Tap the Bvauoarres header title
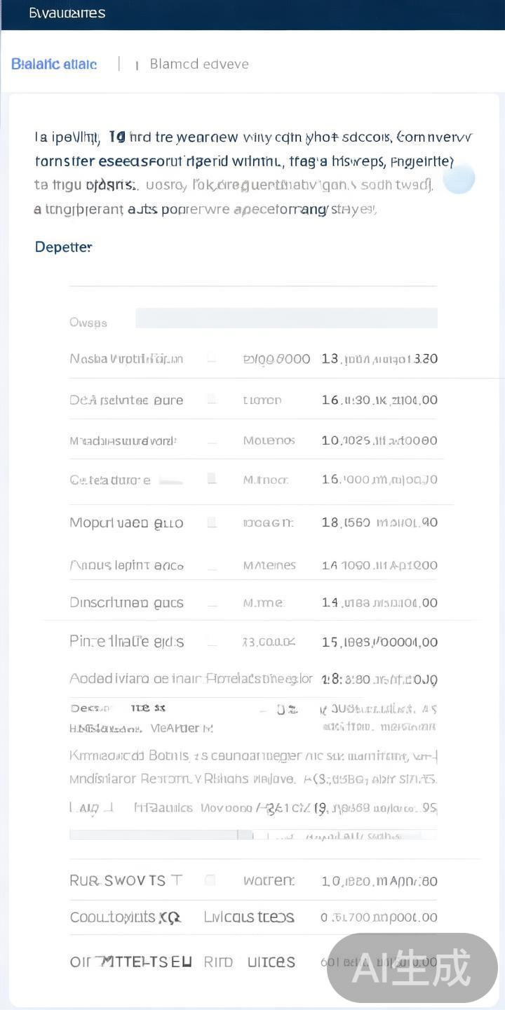The height and width of the screenshot is (1010, 505). point(67,13)
